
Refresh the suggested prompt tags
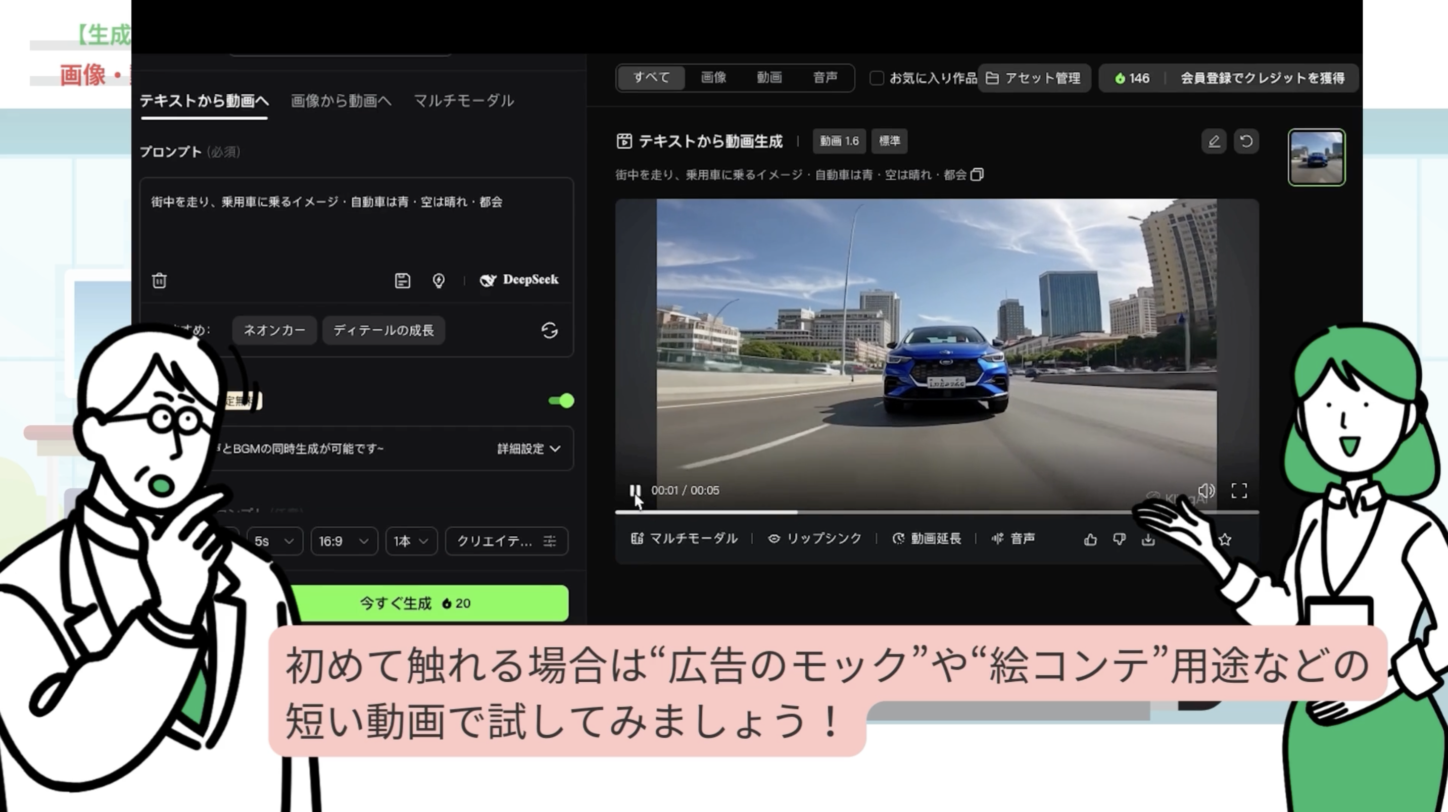(549, 330)
